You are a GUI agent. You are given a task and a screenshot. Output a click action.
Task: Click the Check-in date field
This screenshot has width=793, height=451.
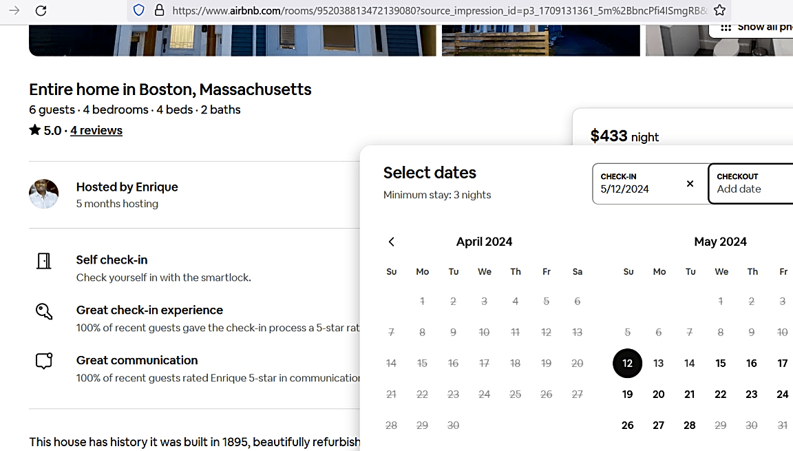point(651,184)
